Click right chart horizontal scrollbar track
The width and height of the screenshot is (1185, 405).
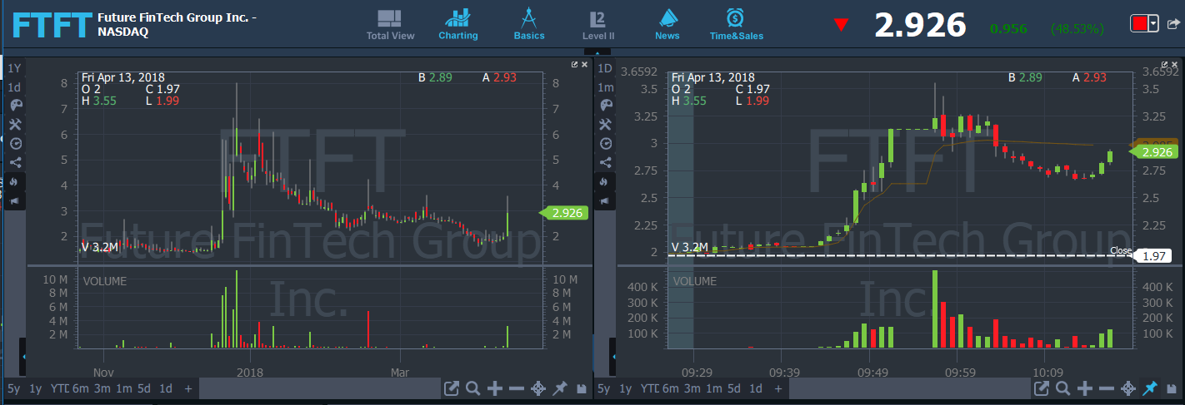(x=910, y=388)
